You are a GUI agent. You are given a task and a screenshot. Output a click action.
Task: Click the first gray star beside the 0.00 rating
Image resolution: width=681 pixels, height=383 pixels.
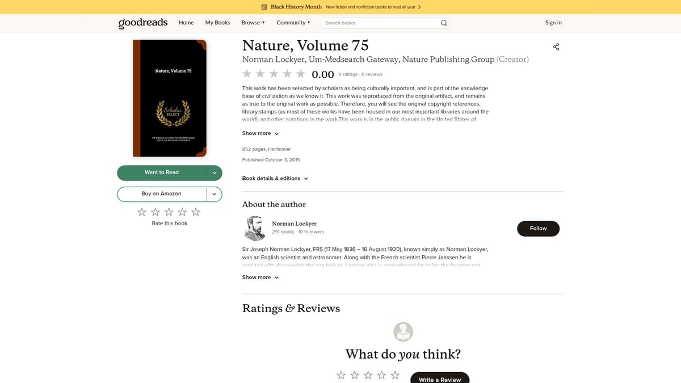tap(247, 74)
